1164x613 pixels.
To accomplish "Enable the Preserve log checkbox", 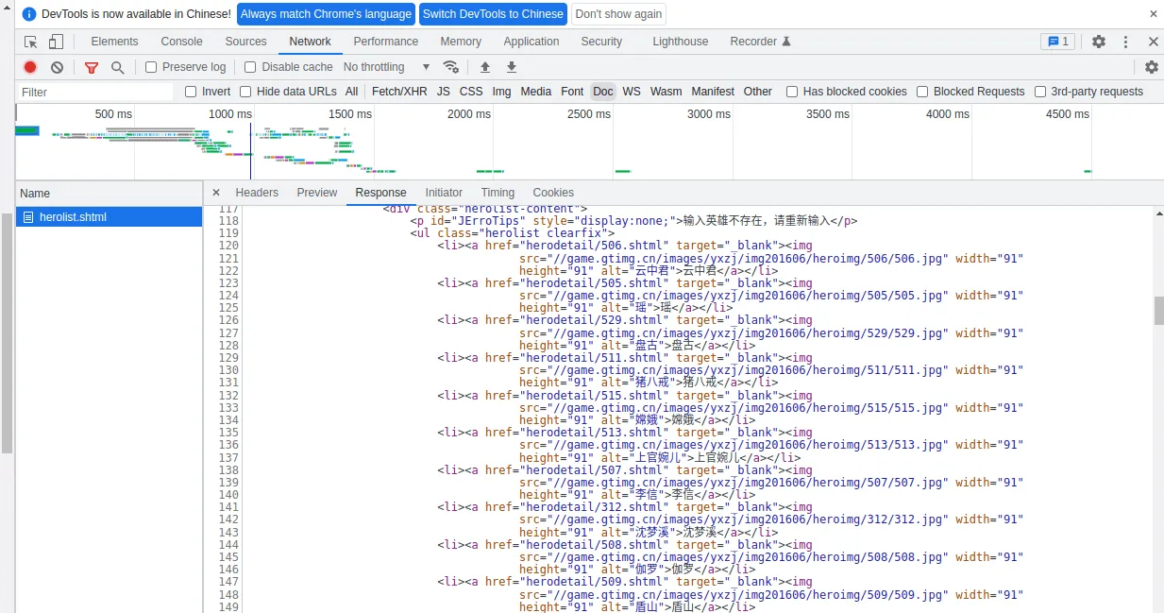I will click(x=151, y=67).
